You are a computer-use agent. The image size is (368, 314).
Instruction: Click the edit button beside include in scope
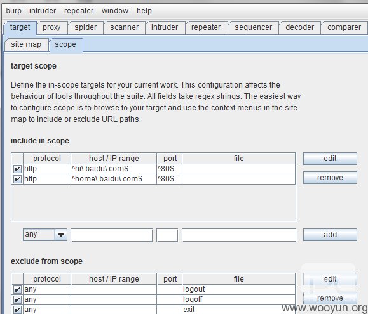[x=330, y=159]
